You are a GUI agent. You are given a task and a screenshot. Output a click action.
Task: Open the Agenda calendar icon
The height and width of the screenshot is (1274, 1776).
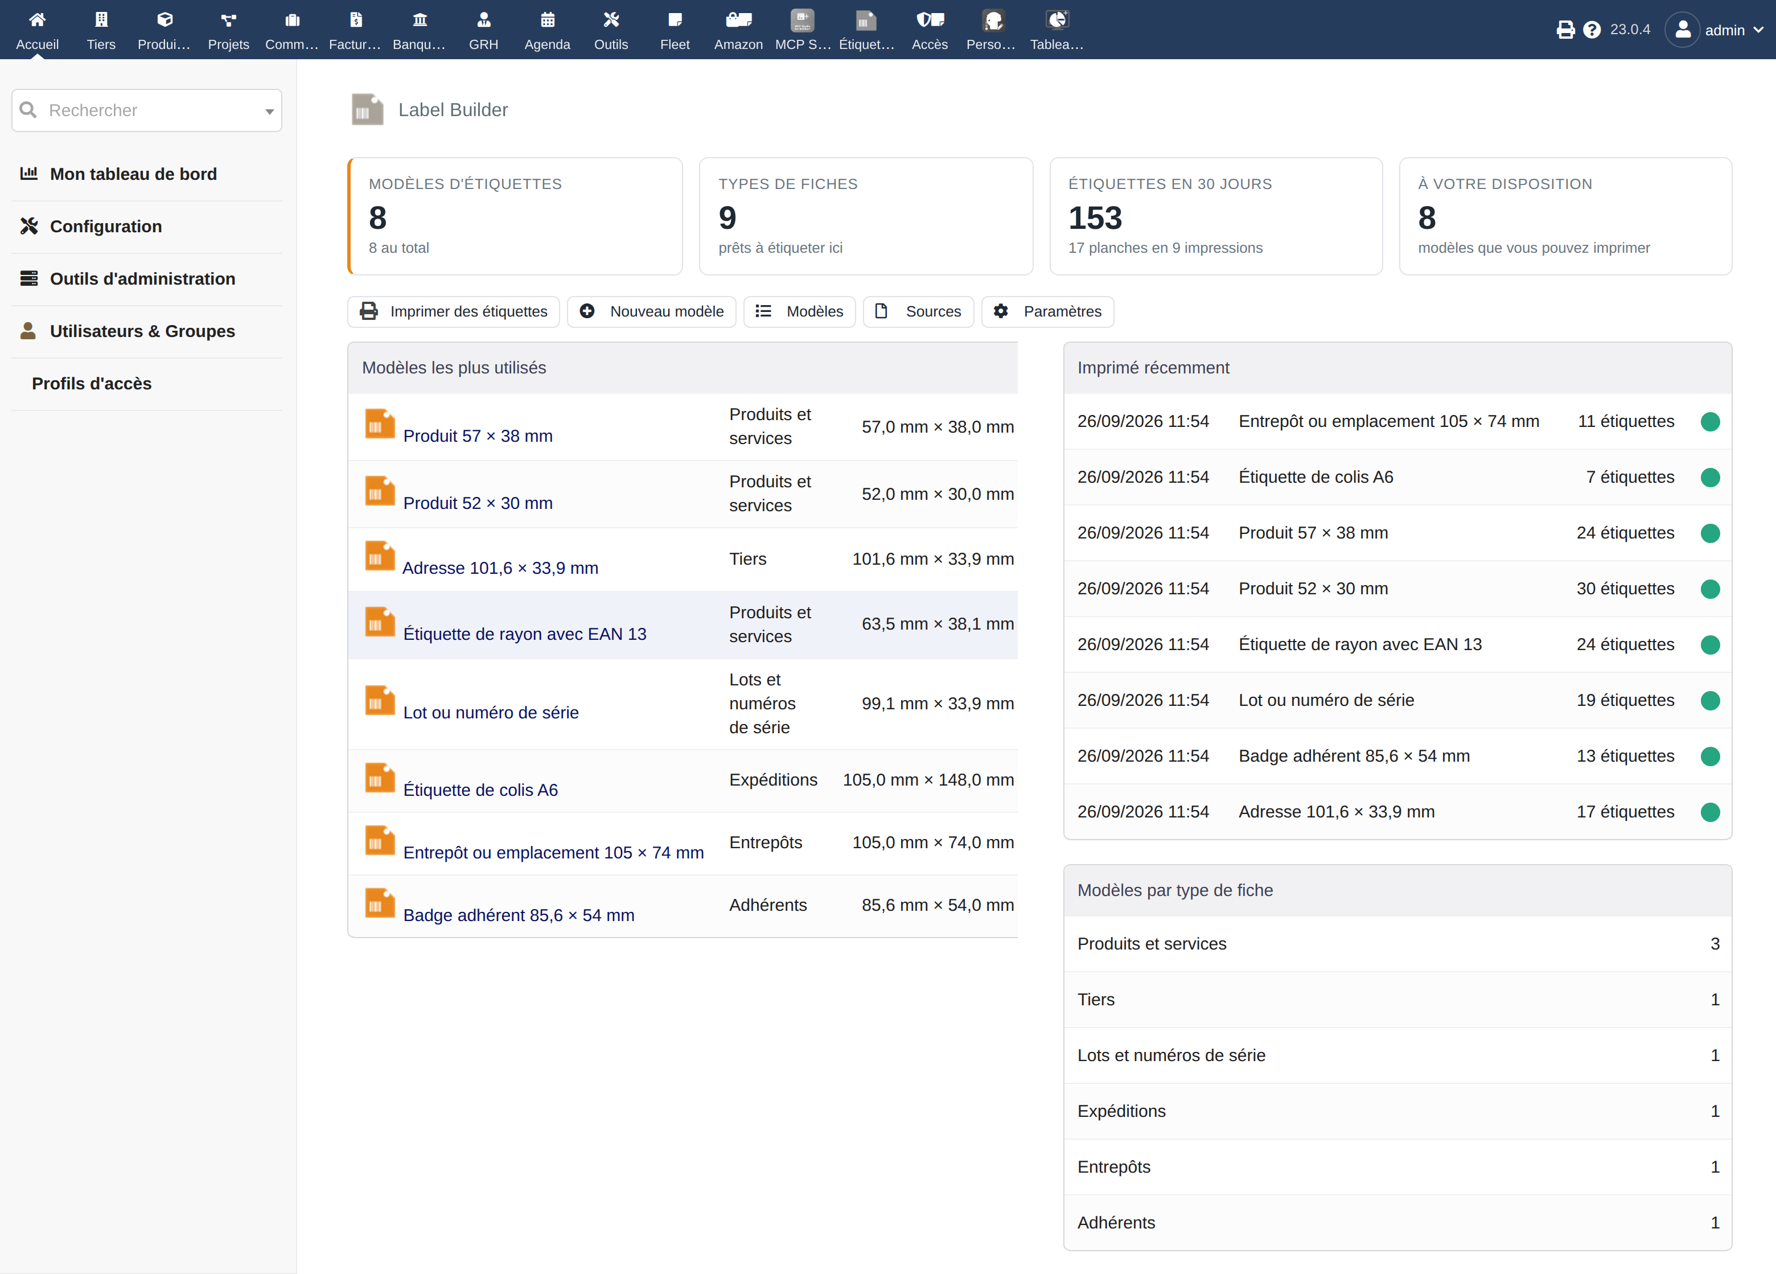[548, 19]
